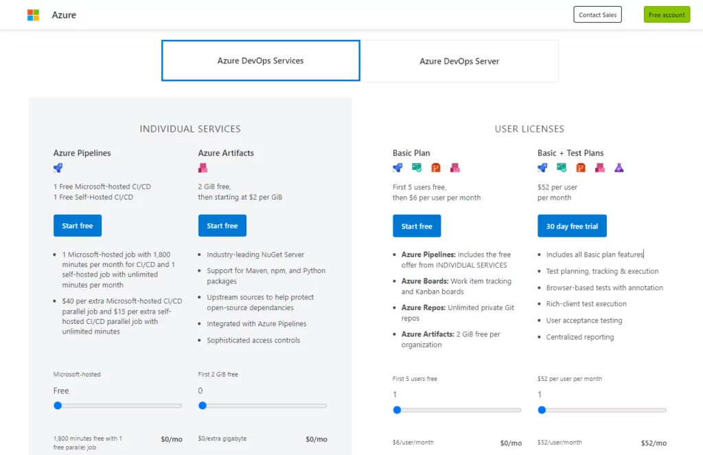
Task: Click the Azure Pipelines card title
Action: 82,153
